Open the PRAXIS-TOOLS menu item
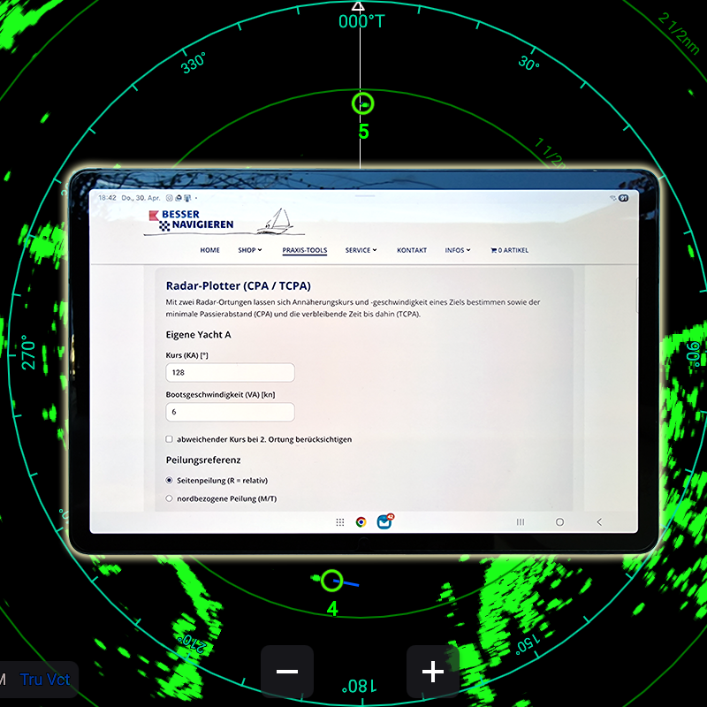707x707 pixels. (305, 250)
